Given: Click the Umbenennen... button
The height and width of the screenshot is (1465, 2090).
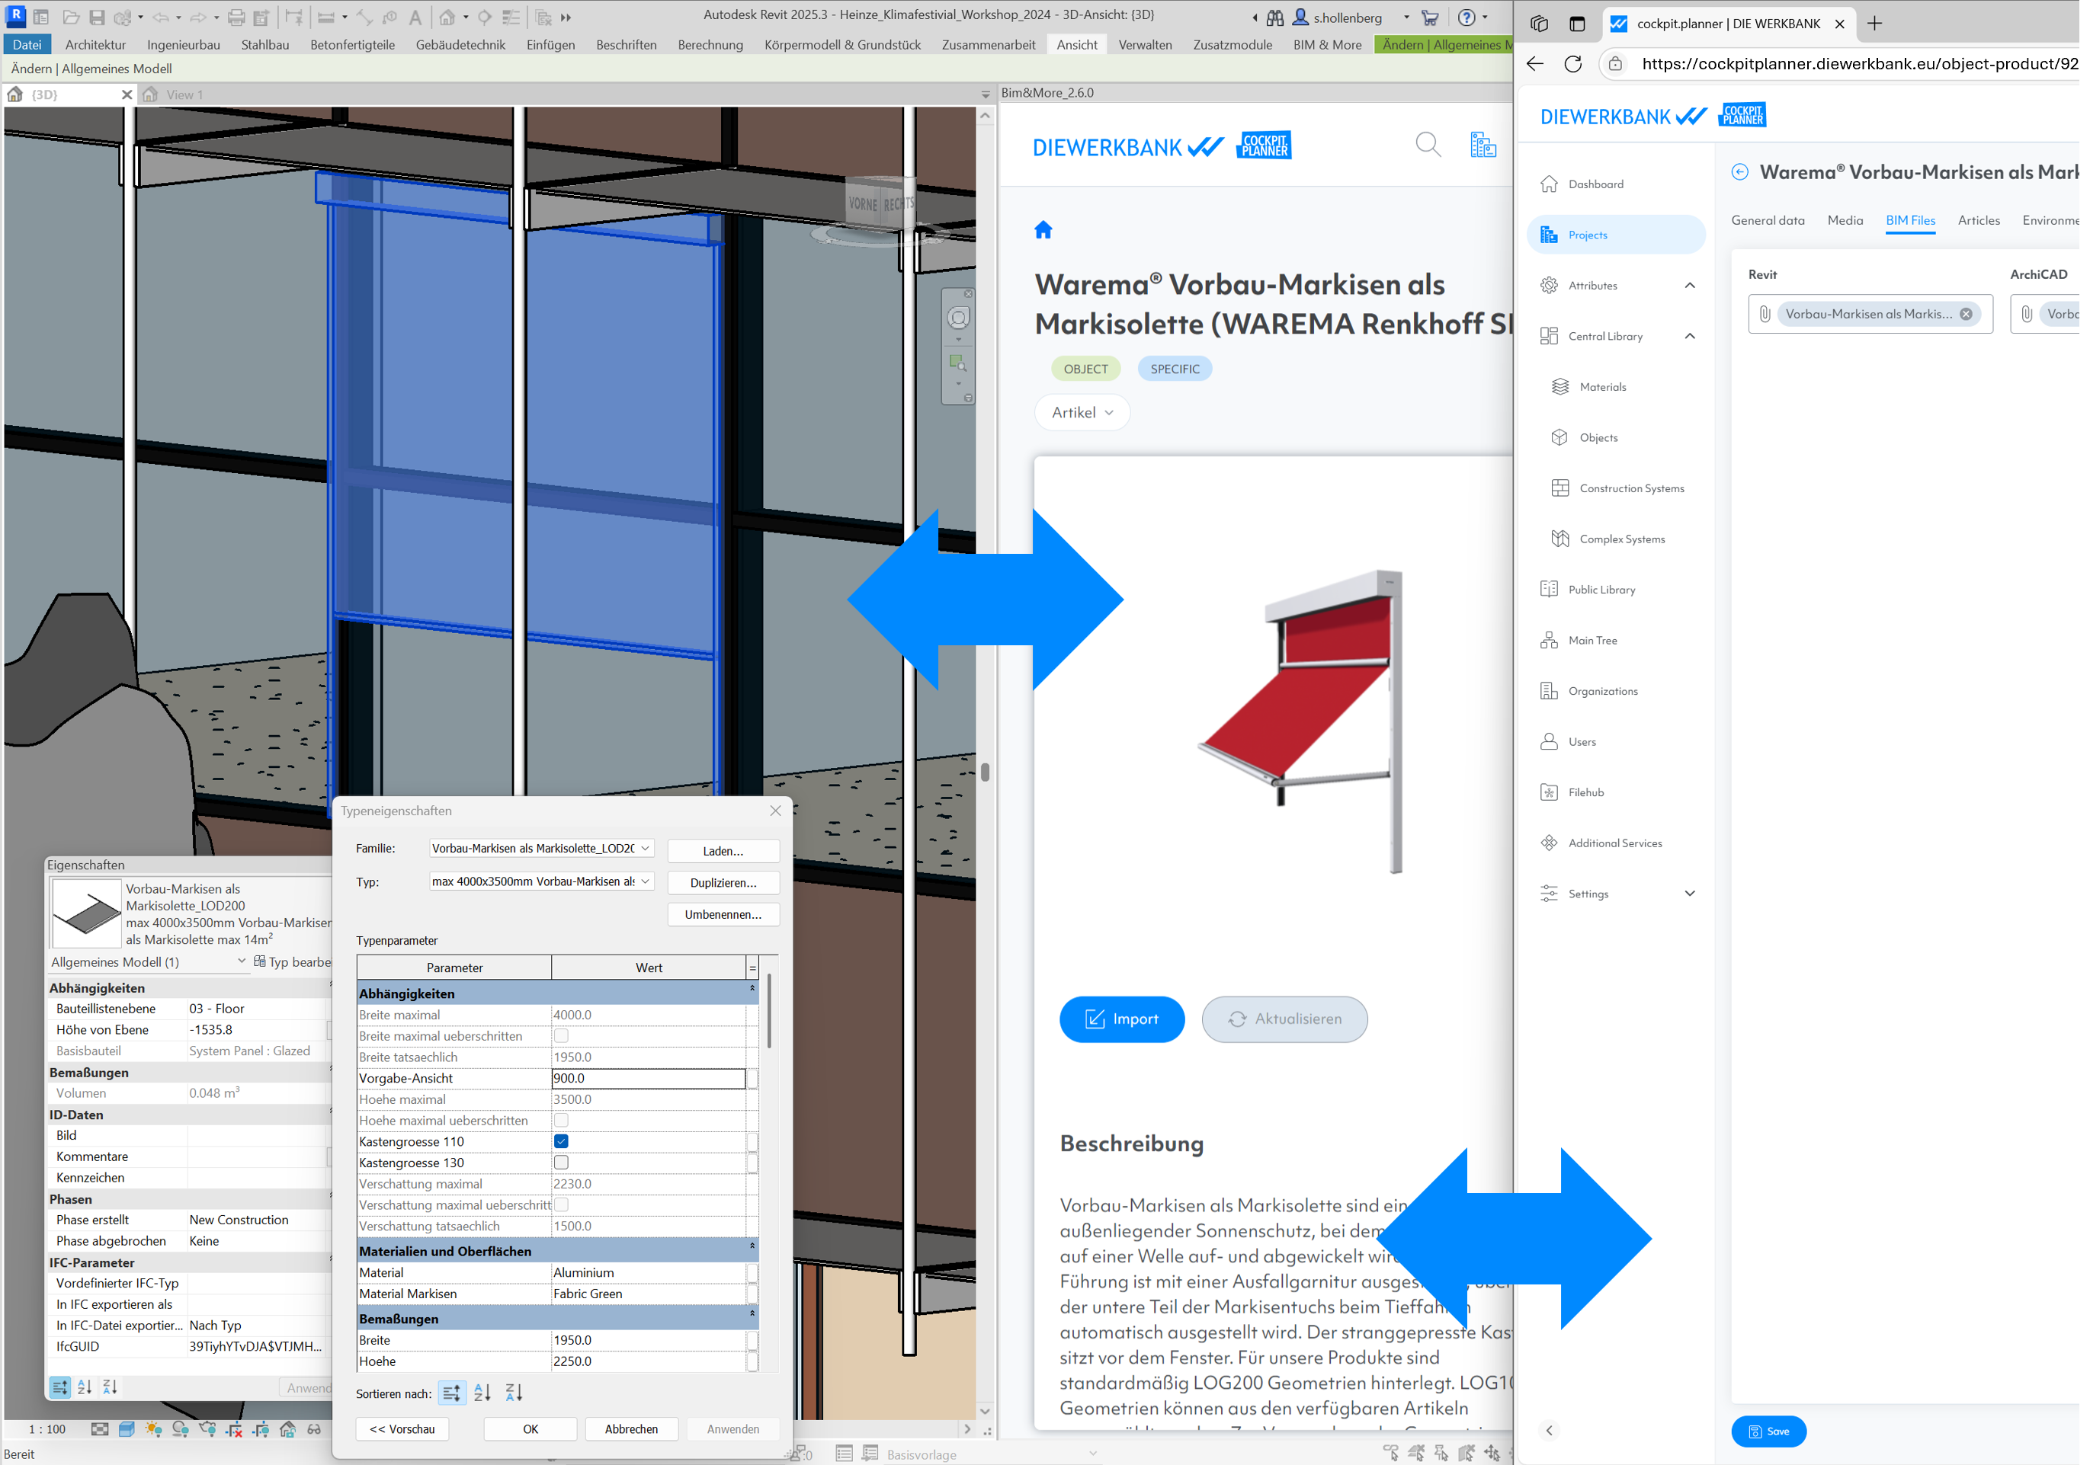Looking at the screenshot, I should point(723,916).
